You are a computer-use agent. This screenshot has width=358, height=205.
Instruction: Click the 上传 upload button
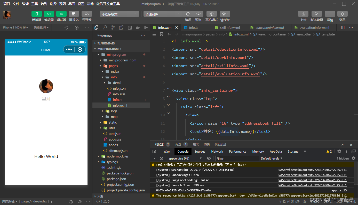(x=303, y=14)
